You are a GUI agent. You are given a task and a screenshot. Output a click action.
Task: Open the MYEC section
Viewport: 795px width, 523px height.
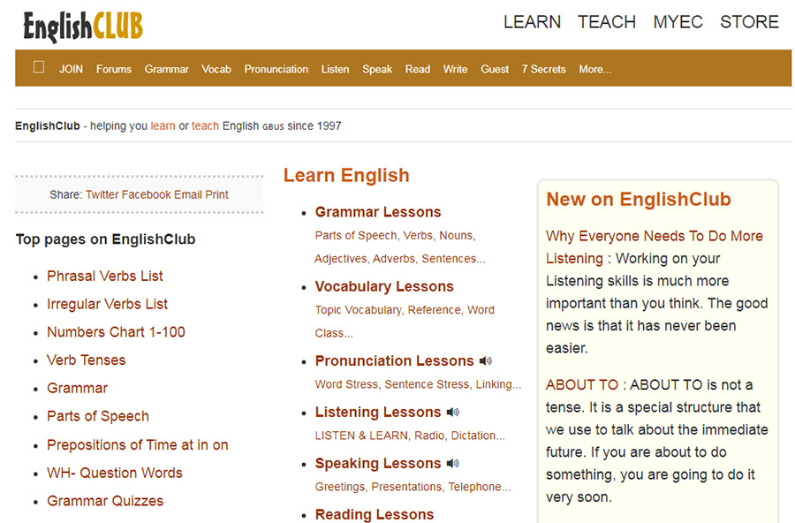(x=678, y=22)
